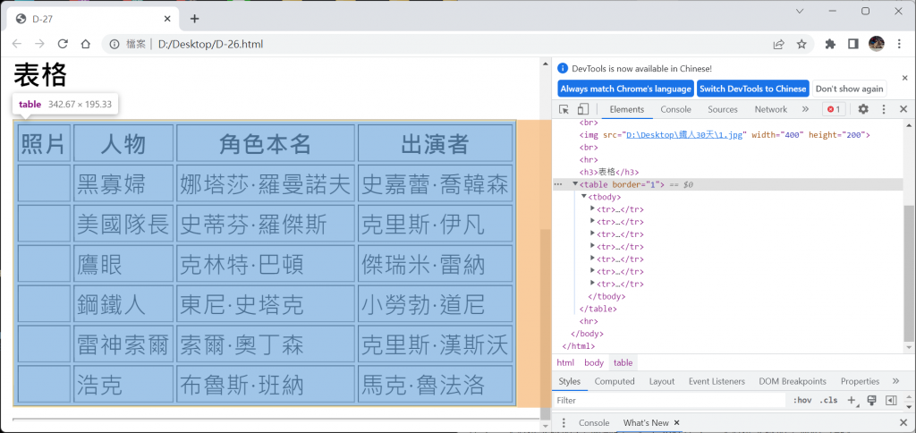Open the Layout pane tab
This screenshot has width=916, height=433.
coord(662,382)
